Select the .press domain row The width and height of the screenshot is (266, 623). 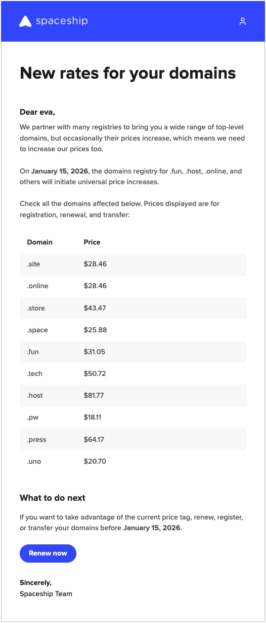(133, 439)
